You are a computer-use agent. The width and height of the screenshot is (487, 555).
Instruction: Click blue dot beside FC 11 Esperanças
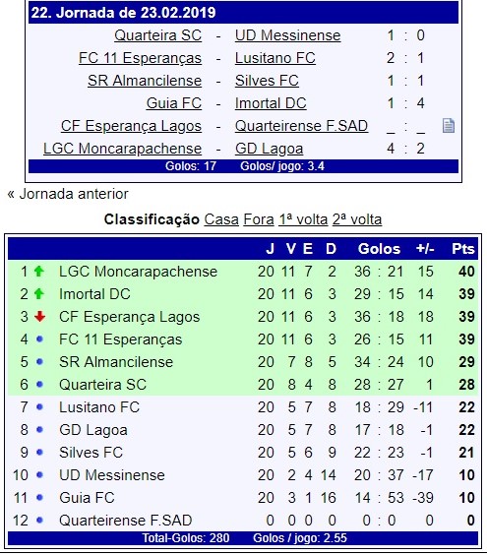click(x=39, y=339)
